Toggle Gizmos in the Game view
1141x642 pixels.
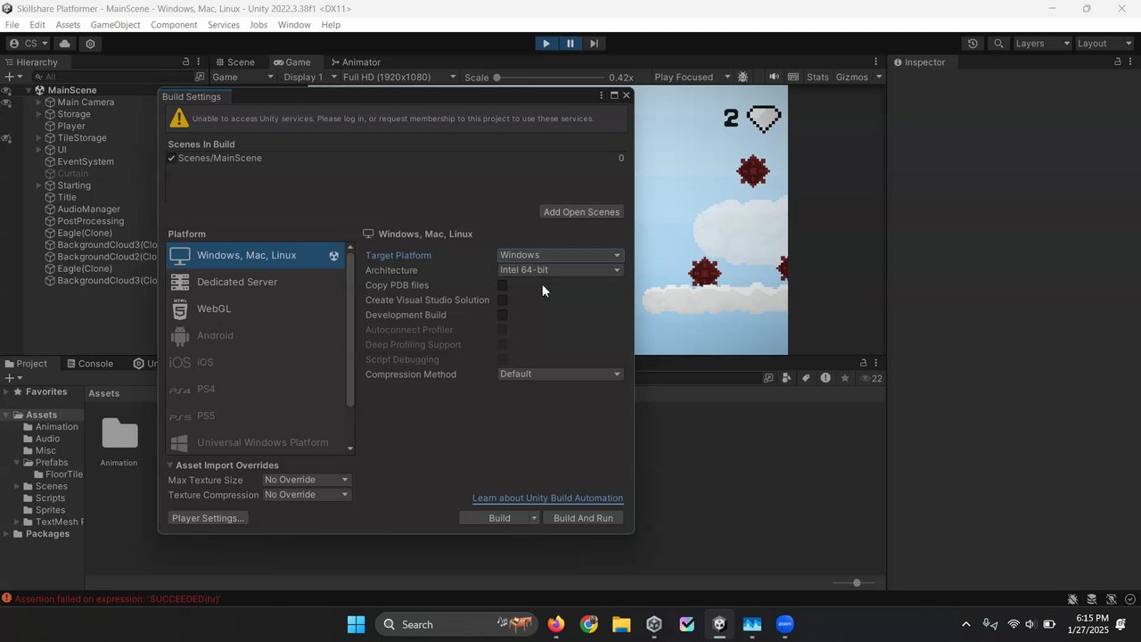852,77
